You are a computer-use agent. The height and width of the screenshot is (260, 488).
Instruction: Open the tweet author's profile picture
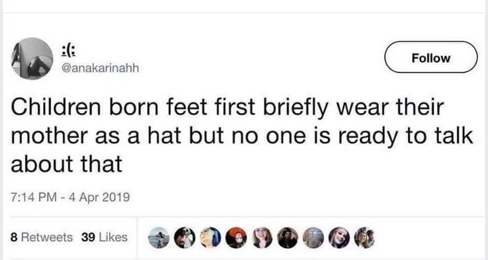coord(33,59)
